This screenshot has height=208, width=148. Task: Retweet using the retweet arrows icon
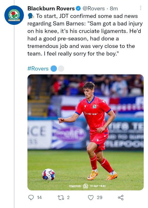61,197
